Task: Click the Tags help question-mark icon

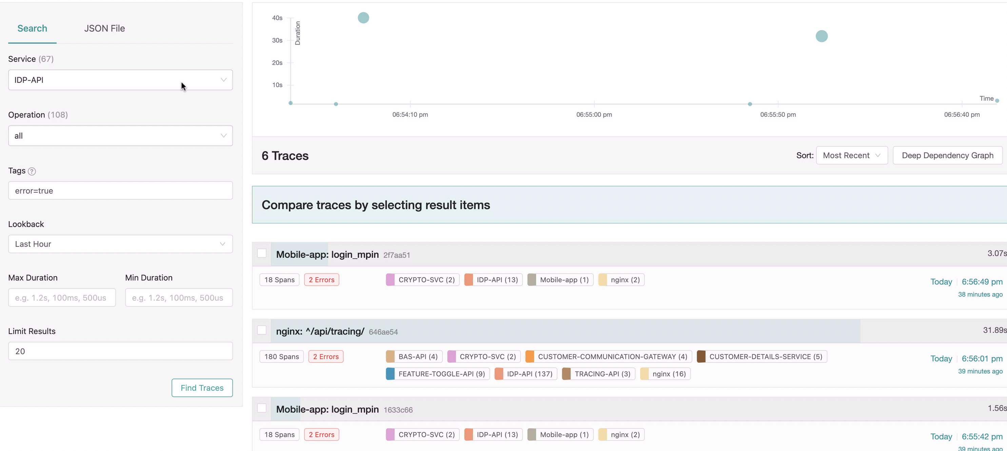Action: (32, 171)
